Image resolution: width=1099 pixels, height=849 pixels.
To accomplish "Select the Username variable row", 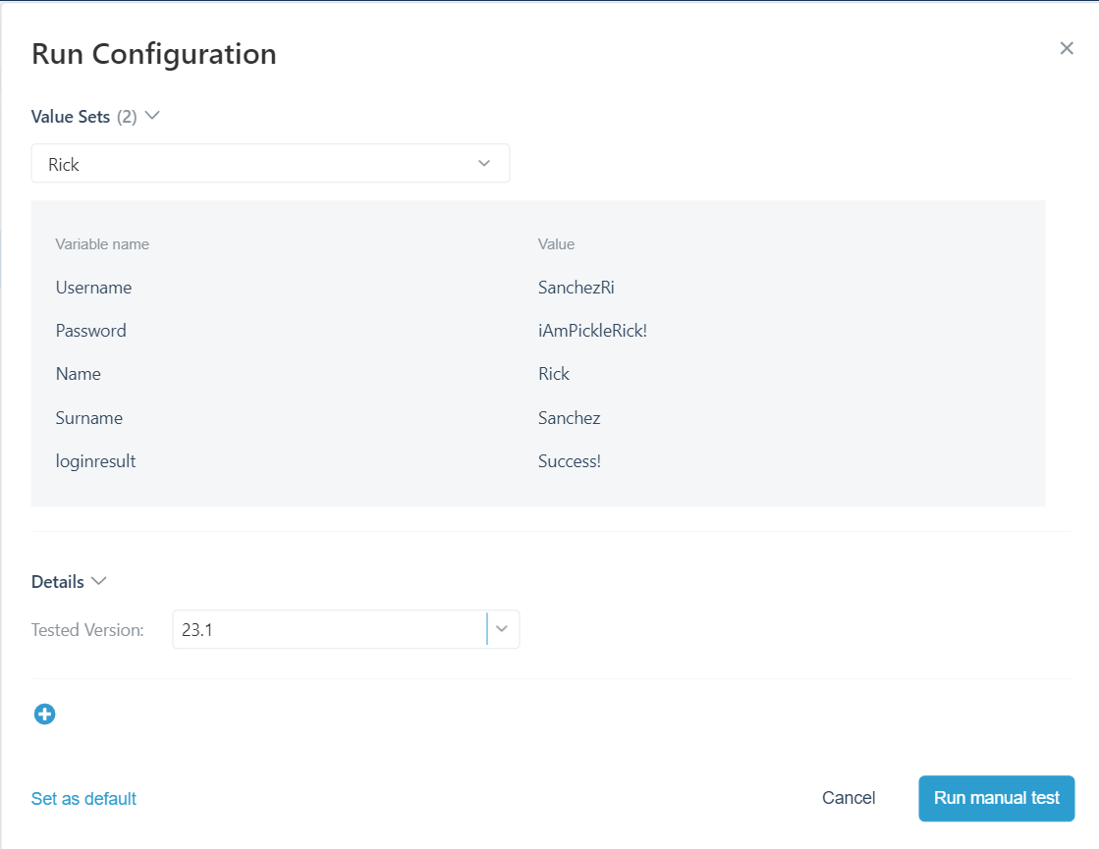I will (93, 288).
